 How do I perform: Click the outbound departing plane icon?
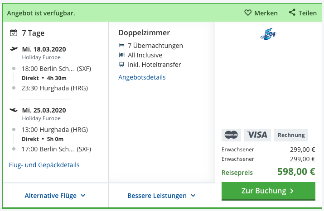[x=14, y=49]
